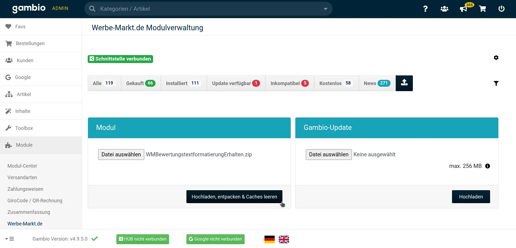The height and width of the screenshot is (248, 516).
Task: Select the Installiert 111 tab
Action: tap(184, 83)
